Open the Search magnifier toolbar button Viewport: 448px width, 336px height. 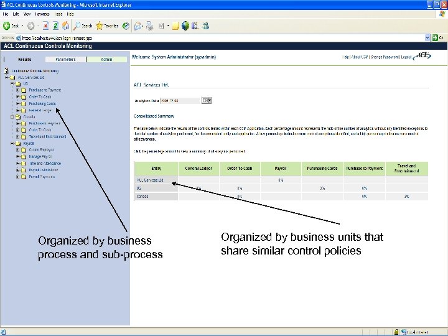click(83, 26)
